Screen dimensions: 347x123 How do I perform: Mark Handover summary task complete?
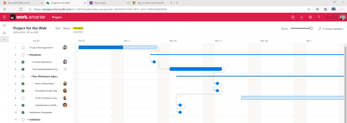[23, 55]
